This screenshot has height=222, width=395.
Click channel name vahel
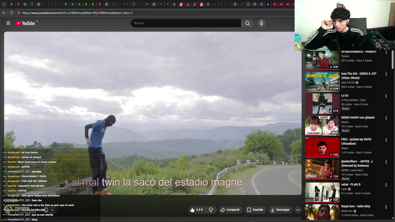(x=344, y=189)
